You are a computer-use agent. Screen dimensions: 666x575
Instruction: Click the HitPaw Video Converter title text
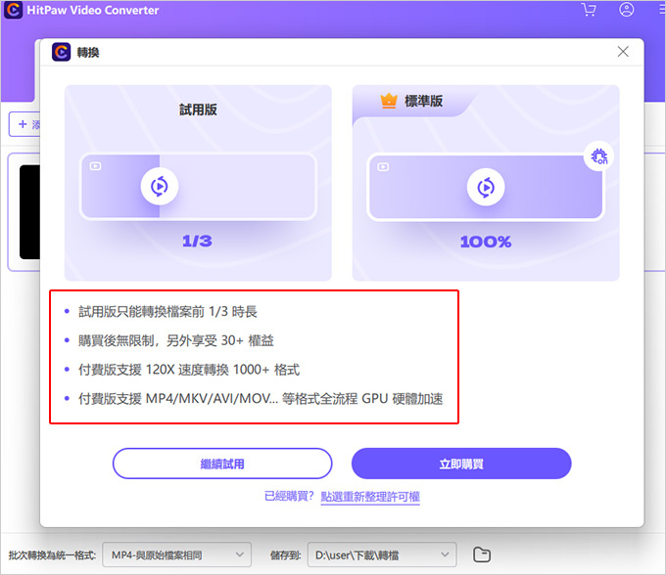(x=93, y=10)
